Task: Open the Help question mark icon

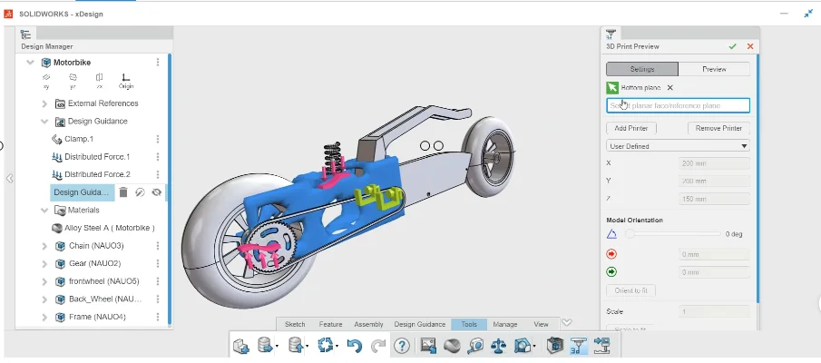Action: pos(401,345)
